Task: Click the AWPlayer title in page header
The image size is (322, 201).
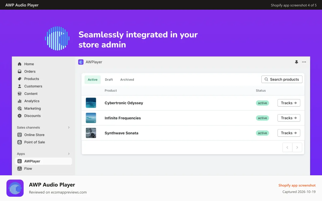Action: (x=94, y=62)
